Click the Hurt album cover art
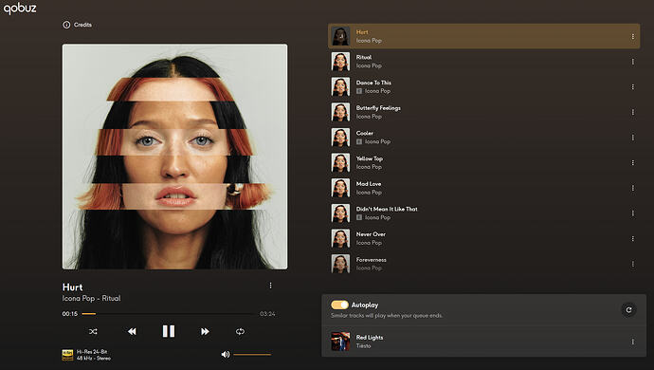This screenshot has height=370, width=654. pos(174,157)
